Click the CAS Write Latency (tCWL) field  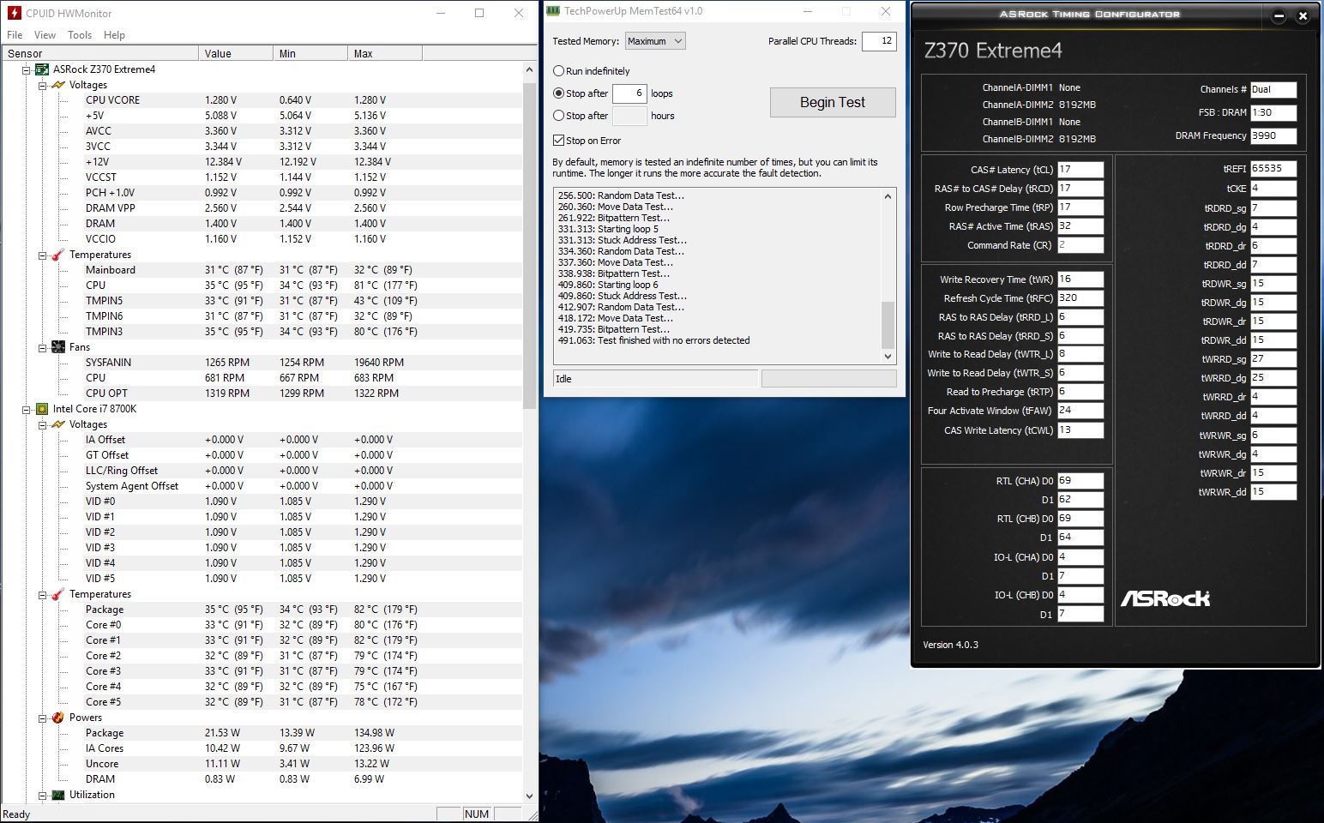click(1080, 430)
